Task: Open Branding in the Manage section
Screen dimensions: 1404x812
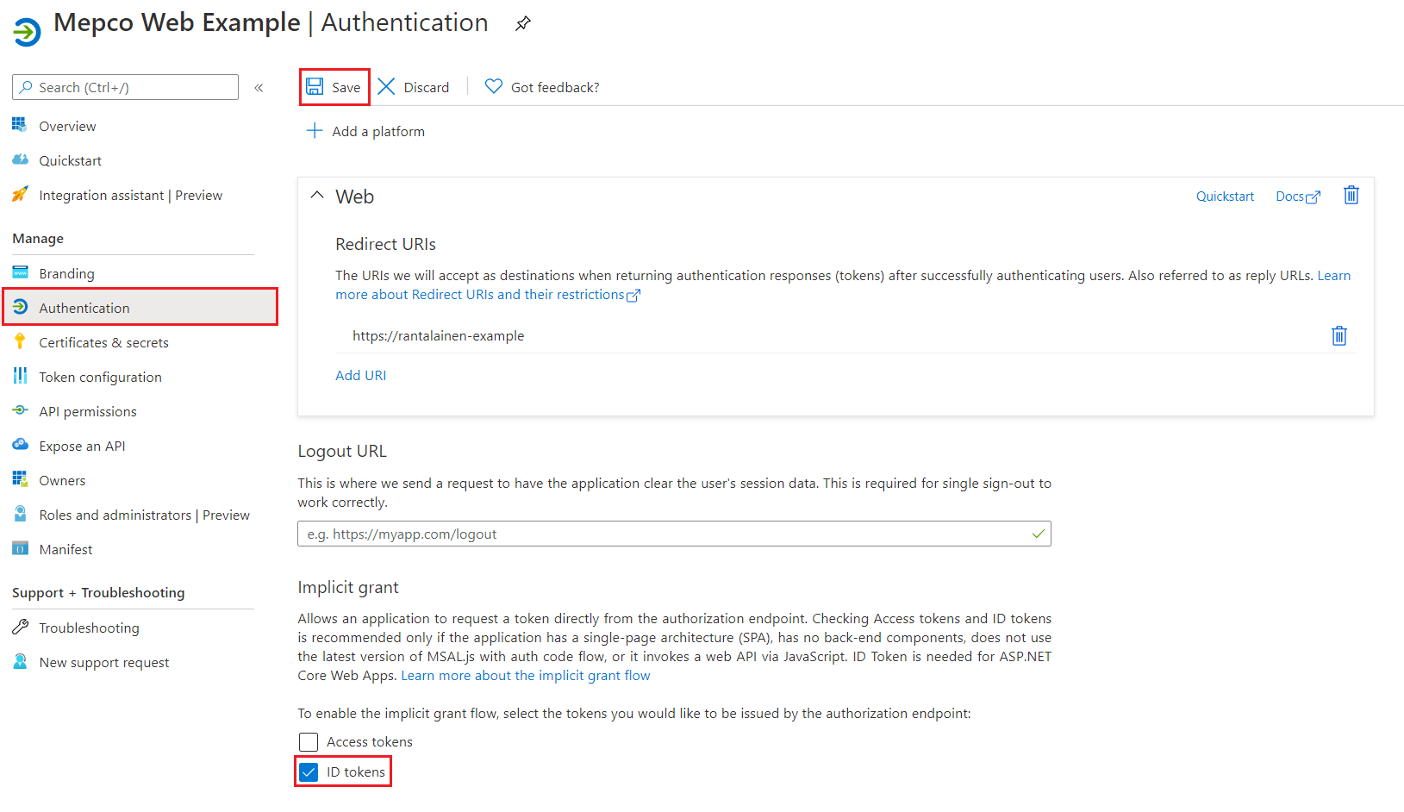Action: (66, 274)
